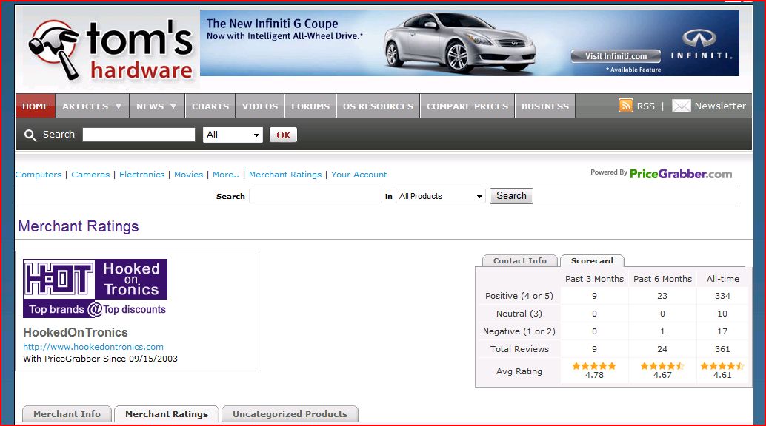Click the all-time positive count 334
Image resolution: width=766 pixels, height=426 pixels.
(x=722, y=296)
